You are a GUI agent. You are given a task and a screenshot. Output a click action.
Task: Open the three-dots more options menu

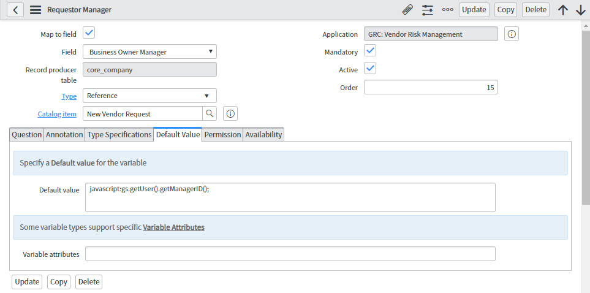coord(448,10)
